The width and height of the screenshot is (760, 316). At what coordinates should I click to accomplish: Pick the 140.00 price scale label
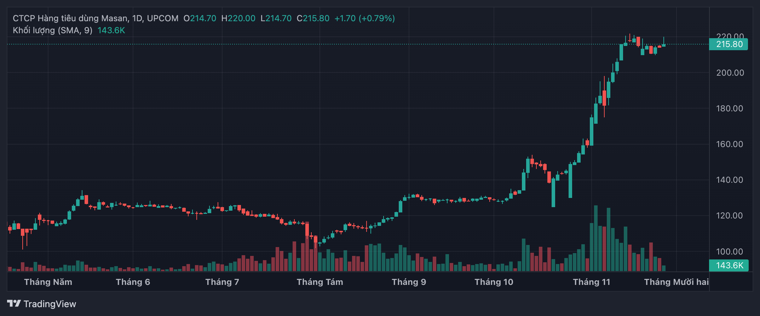coord(730,180)
